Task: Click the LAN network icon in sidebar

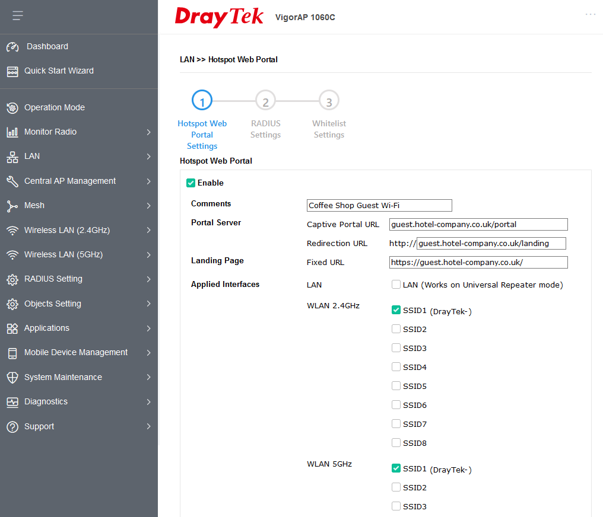Action: pyautogui.click(x=12, y=157)
